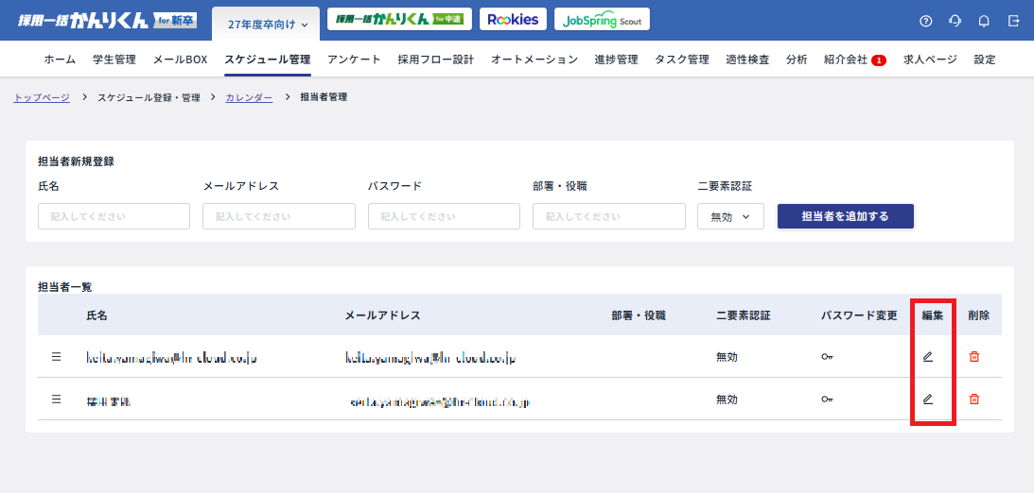Open the 27年度卒向け year dropdown

(x=267, y=25)
